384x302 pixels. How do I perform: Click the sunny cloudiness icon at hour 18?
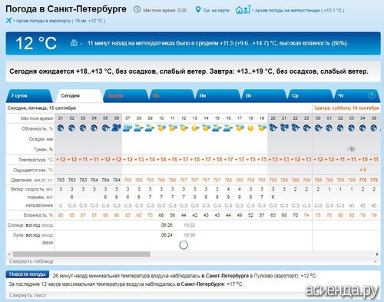point(250,128)
